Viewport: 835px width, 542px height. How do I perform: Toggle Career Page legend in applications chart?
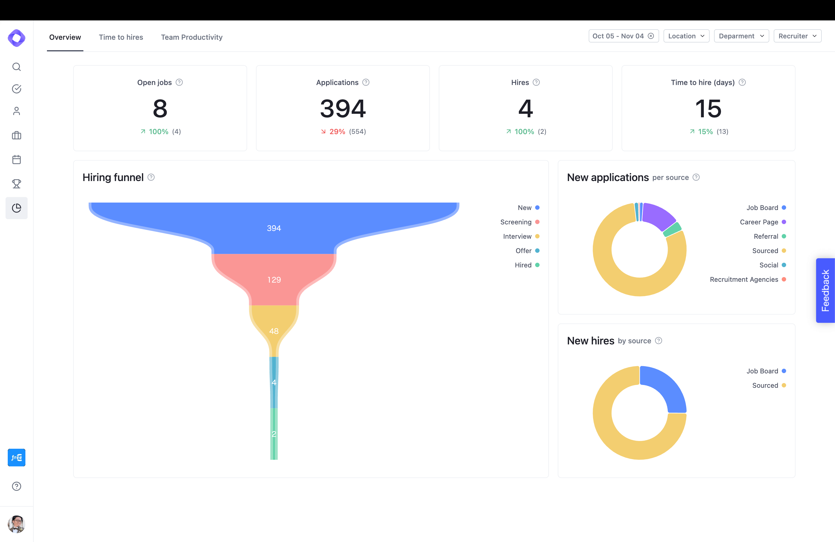point(762,222)
